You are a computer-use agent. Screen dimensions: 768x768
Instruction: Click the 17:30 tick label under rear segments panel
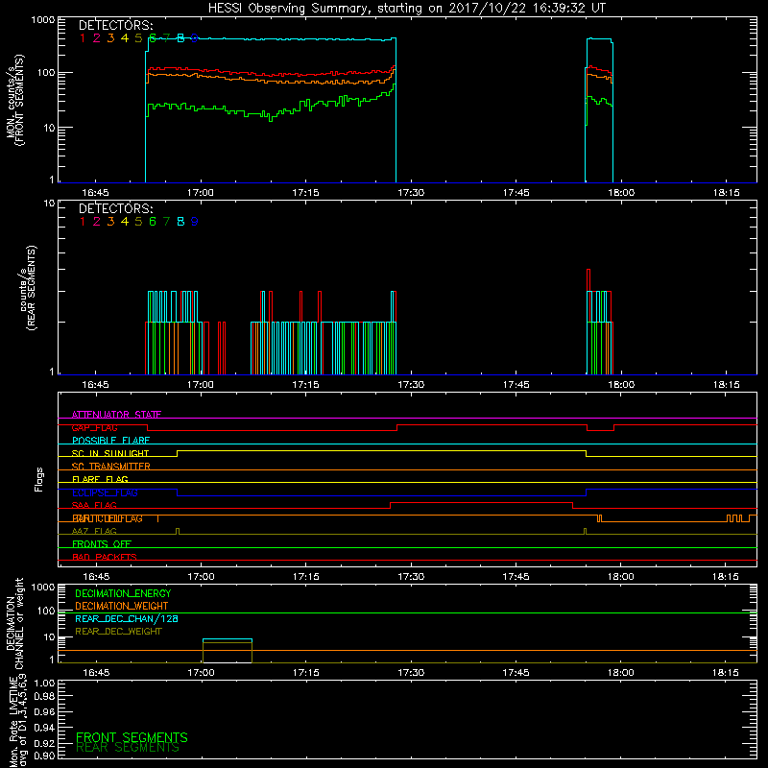click(411, 385)
